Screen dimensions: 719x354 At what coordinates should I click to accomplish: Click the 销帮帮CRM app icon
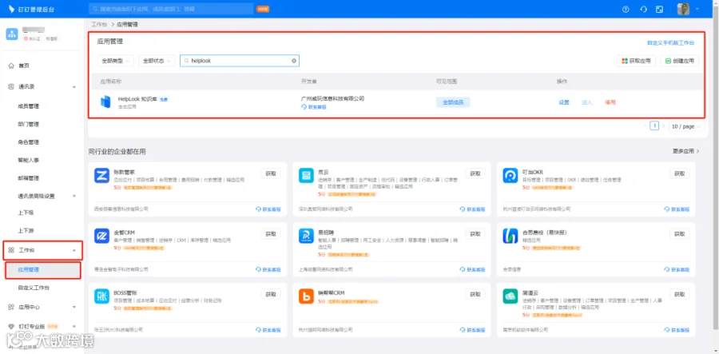(306, 296)
